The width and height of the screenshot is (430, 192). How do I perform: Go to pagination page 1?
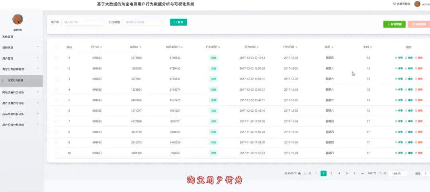(x=316, y=173)
